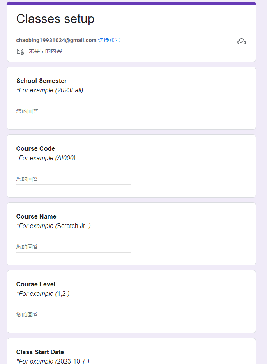Viewport: 267px width, 364px height.
Task: Click the 未共享的内容 not-shared text
Action: 45,51
